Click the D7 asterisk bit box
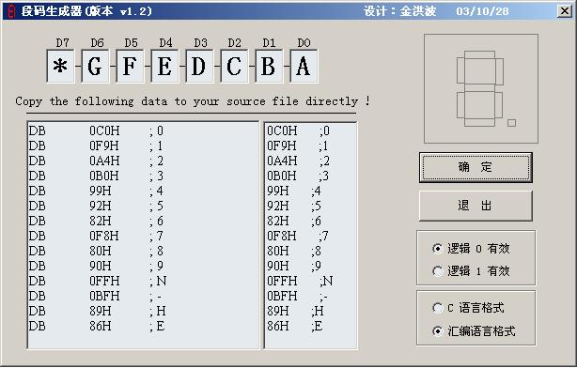This screenshot has height=368, width=577. pyautogui.click(x=60, y=67)
